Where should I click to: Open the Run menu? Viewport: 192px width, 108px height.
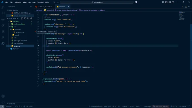pos(34,2)
